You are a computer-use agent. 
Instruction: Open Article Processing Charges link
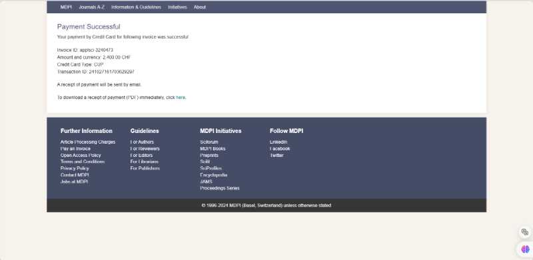click(x=88, y=142)
